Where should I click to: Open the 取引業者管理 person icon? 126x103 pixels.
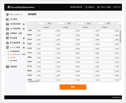click(x=7, y=43)
